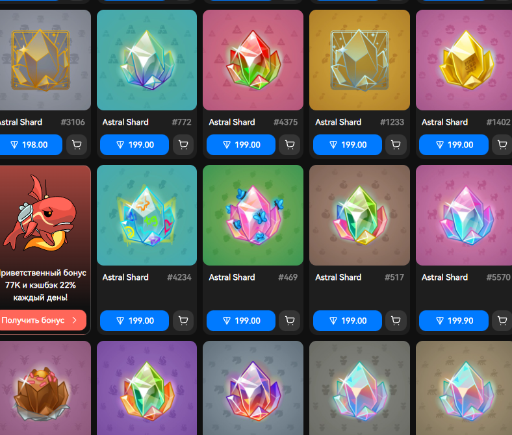Viewport: 512px width, 435px height.
Task: Add Astral Shard #517 to cart
Action: 396,321
